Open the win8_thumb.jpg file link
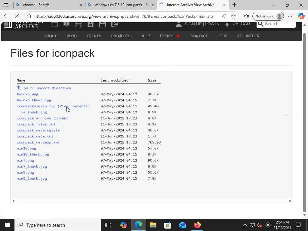Screen dimensions: 308x231 [32, 178]
